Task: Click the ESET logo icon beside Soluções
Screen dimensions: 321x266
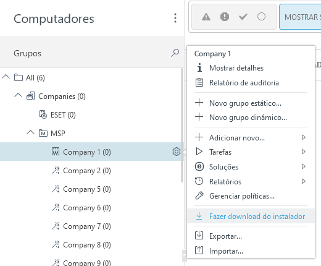Action: 199,166
